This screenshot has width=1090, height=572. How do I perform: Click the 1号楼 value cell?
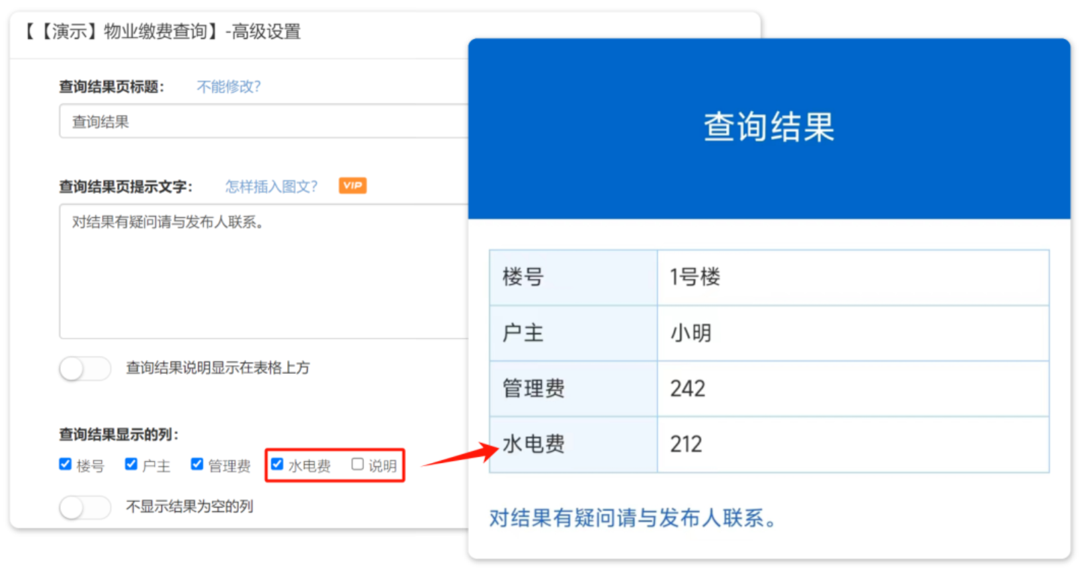point(853,278)
